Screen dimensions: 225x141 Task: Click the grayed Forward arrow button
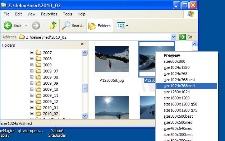tap(36, 25)
